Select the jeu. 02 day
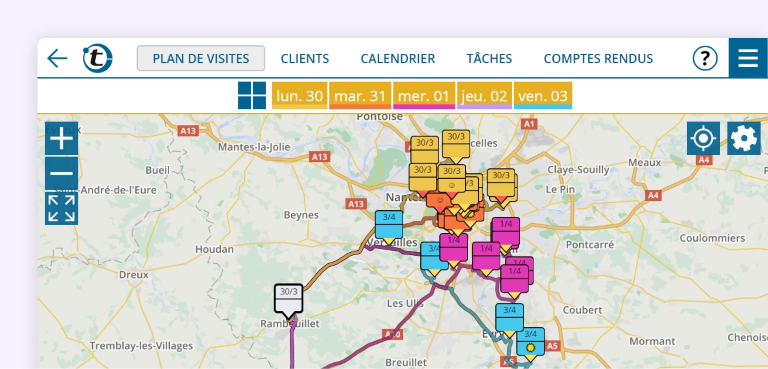This screenshot has width=768, height=369. 484,96
